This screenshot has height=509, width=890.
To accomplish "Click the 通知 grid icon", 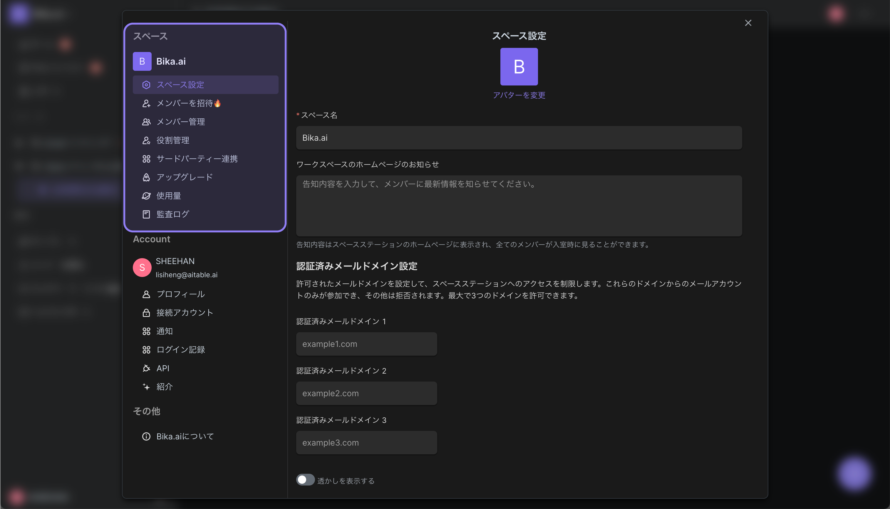I will coord(146,331).
